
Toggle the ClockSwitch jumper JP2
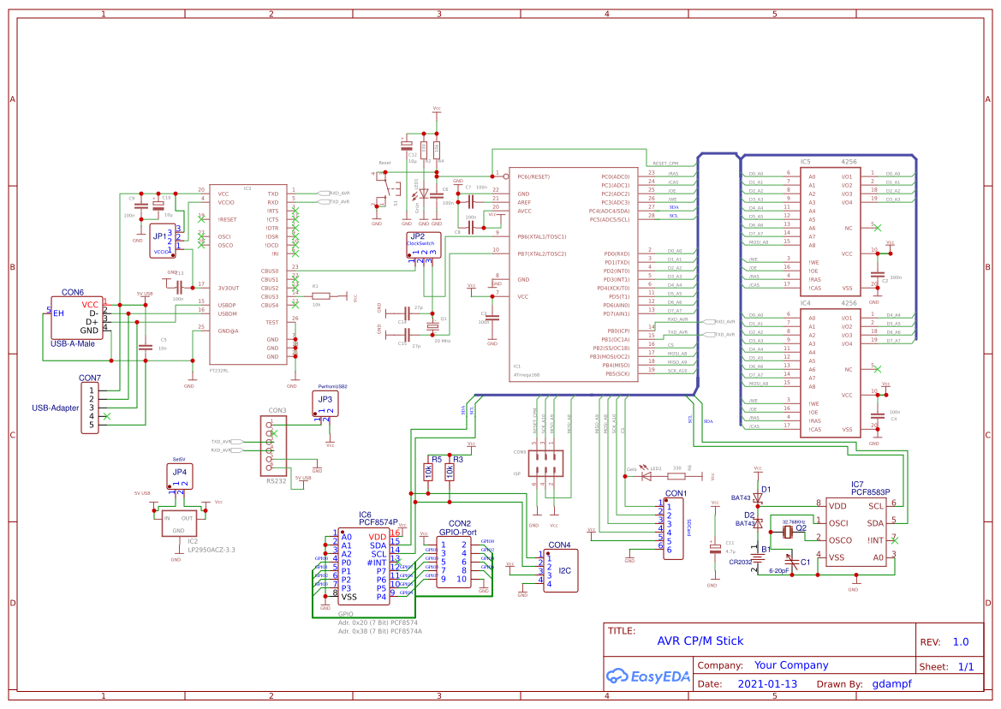(x=422, y=244)
